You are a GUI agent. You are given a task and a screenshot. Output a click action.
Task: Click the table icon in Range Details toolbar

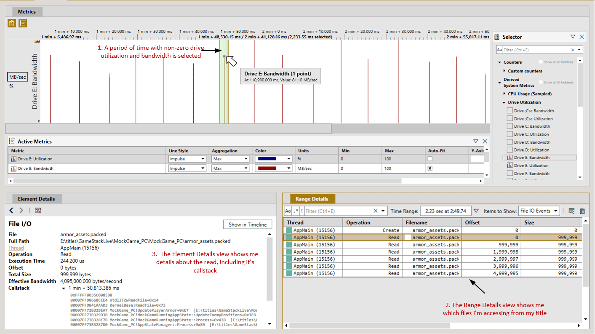[x=571, y=211]
